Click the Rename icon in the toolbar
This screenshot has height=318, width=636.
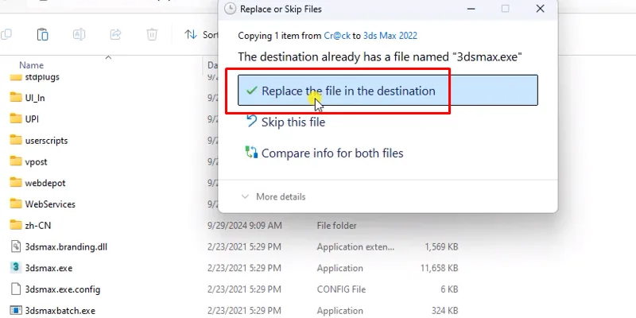tap(79, 34)
